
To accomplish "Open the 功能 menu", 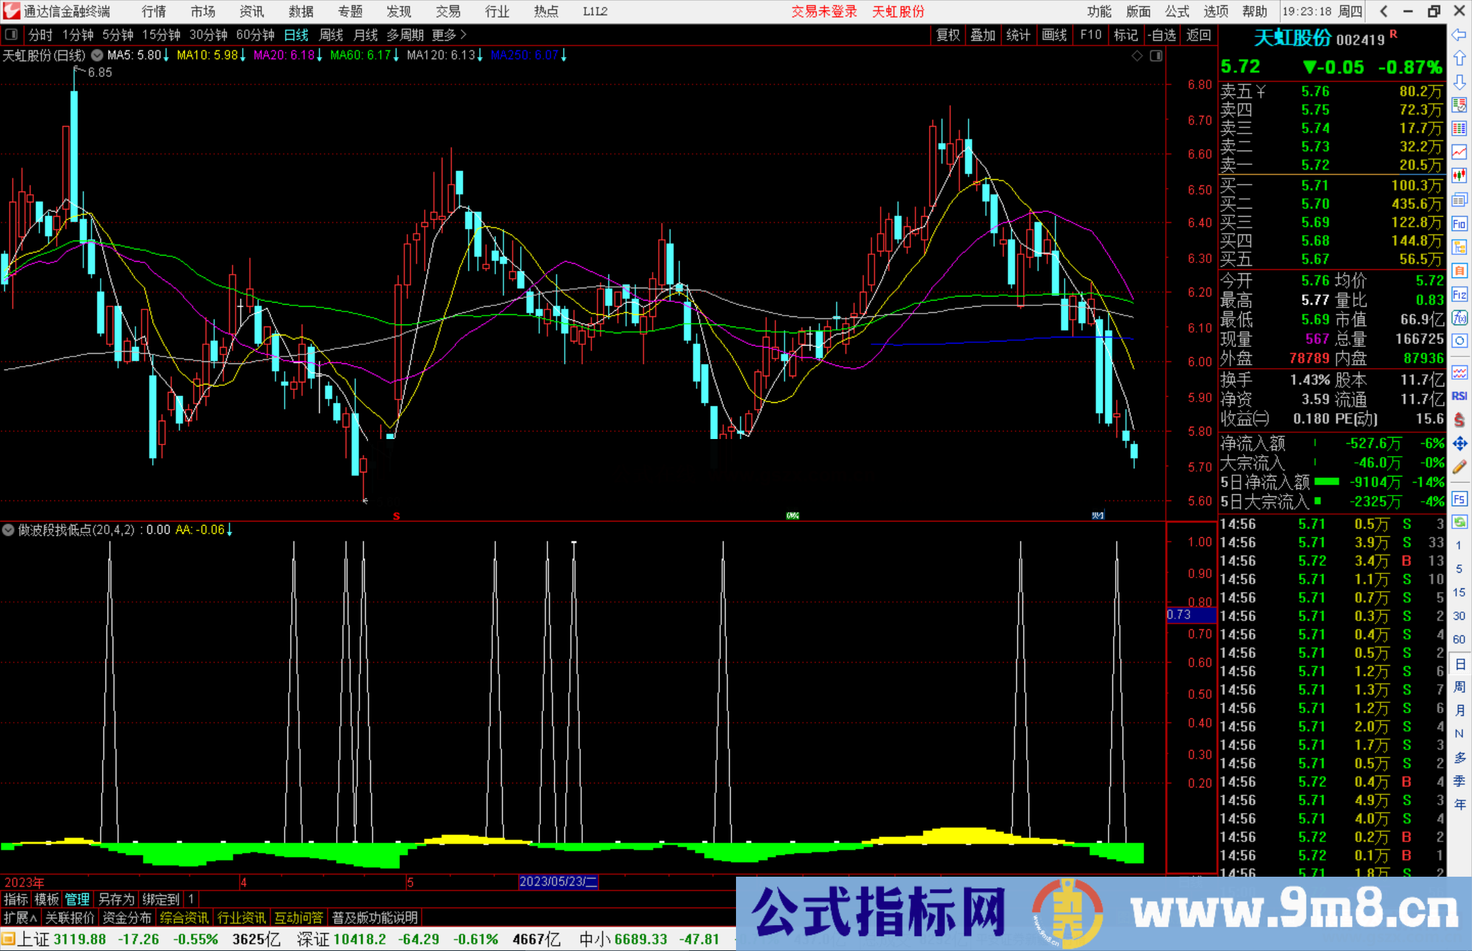I will tap(1099, 11).
